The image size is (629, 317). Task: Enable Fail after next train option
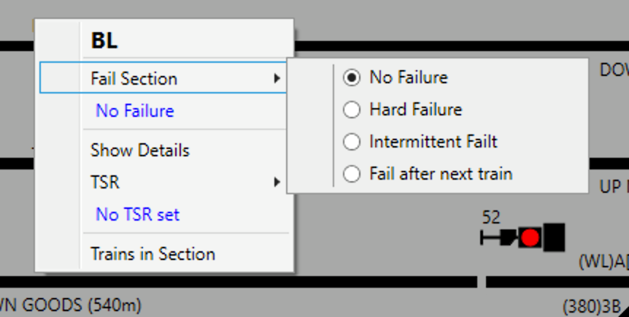(352, 174)
